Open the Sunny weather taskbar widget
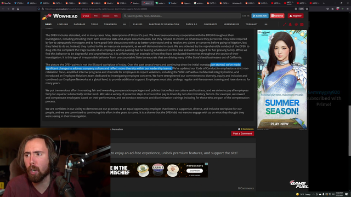 point(303,194)
